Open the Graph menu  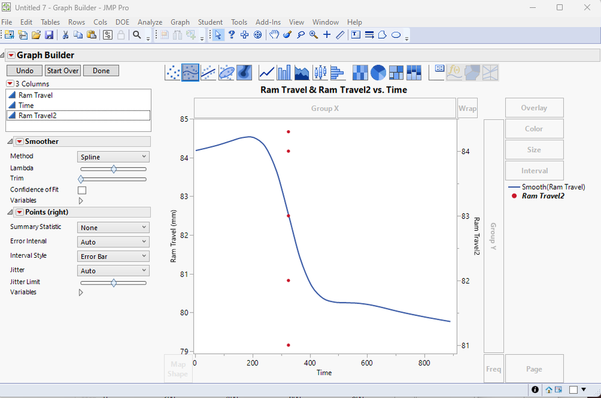point(180,22)
